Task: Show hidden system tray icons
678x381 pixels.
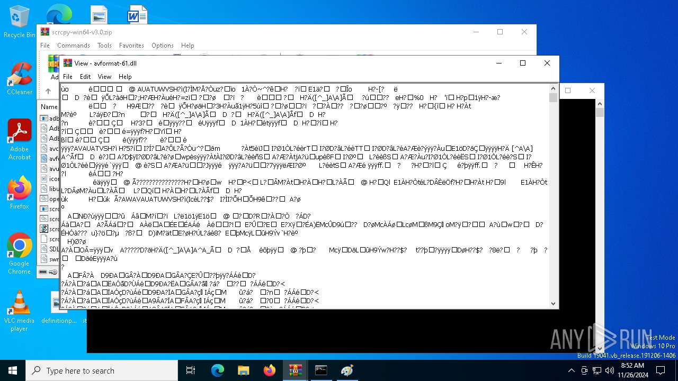Action: (571, 370)
